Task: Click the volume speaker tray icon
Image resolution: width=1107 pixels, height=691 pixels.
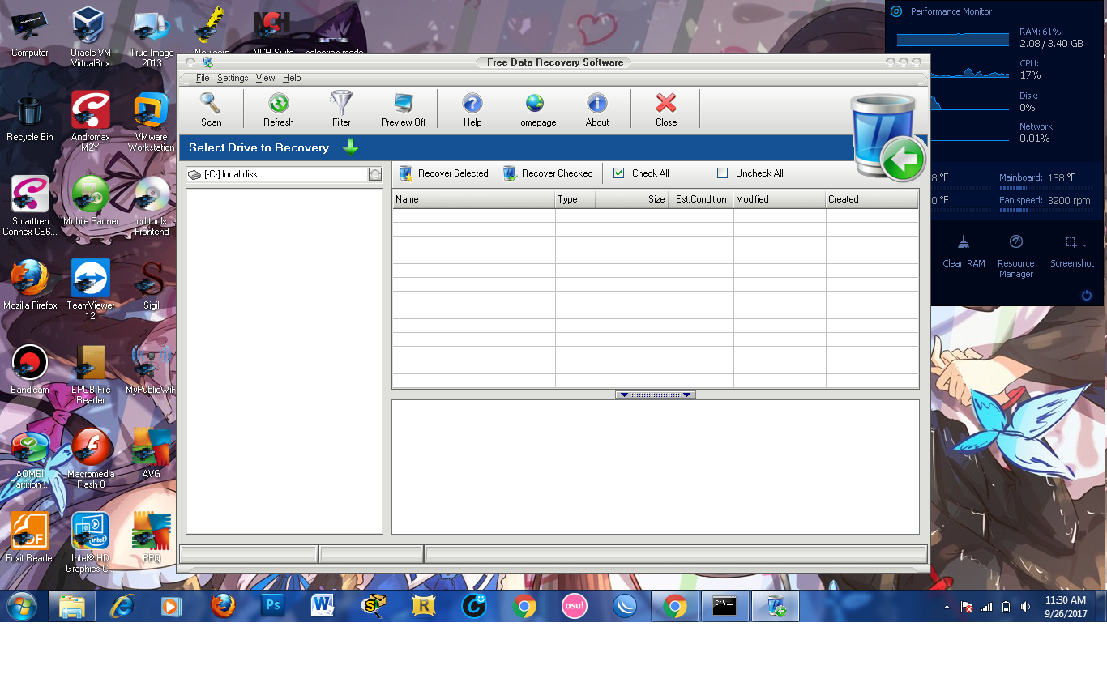Action: [1025, 607]
